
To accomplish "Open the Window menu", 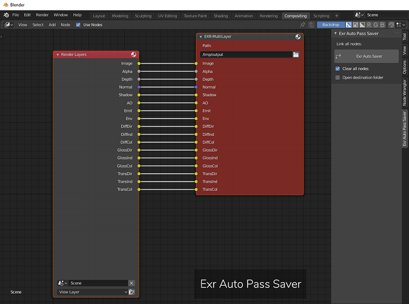I will tap(60, 15).
